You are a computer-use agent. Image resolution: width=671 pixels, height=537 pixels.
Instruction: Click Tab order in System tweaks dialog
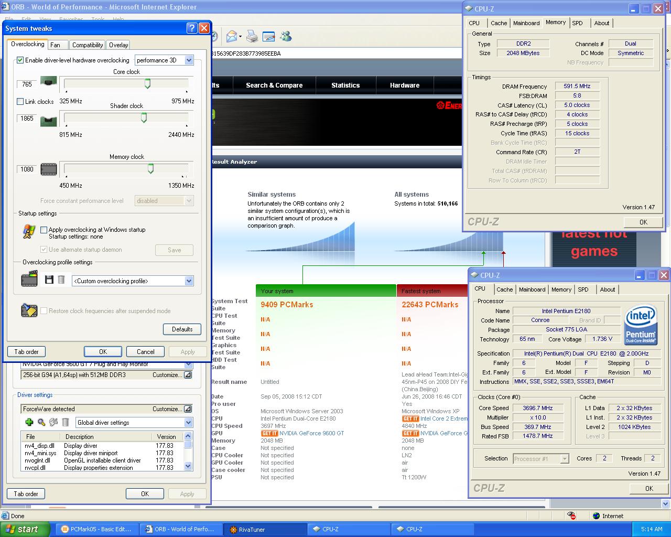tap(26, 352)
